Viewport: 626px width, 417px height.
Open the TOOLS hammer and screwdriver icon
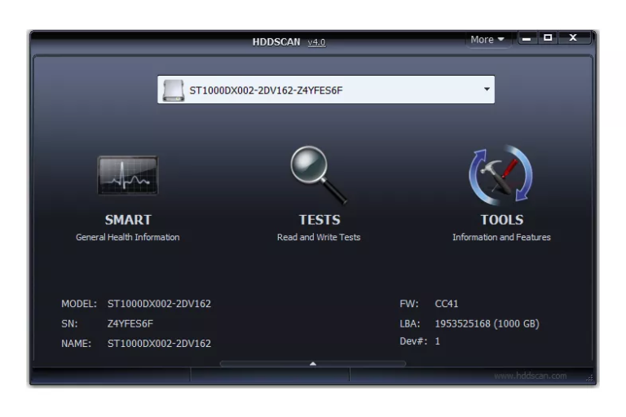coord(500,175)
